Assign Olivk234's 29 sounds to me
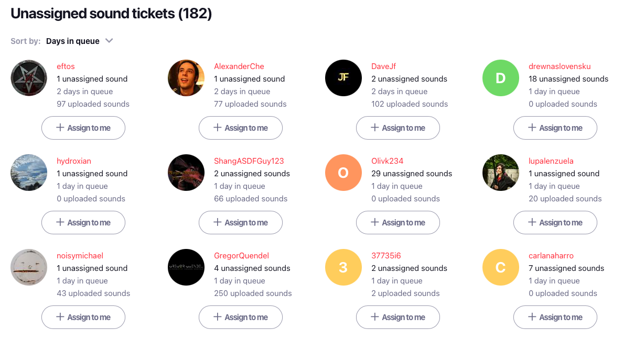 click(x=398, y=223)
